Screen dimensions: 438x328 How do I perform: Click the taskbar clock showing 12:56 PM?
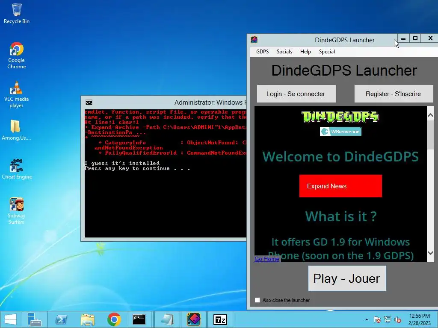coord(419,319)
